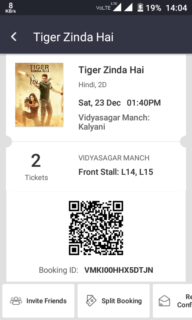Tap the KB/s network speed indicator
Viewport: 192px width, 320px height.
coord(10,8)
